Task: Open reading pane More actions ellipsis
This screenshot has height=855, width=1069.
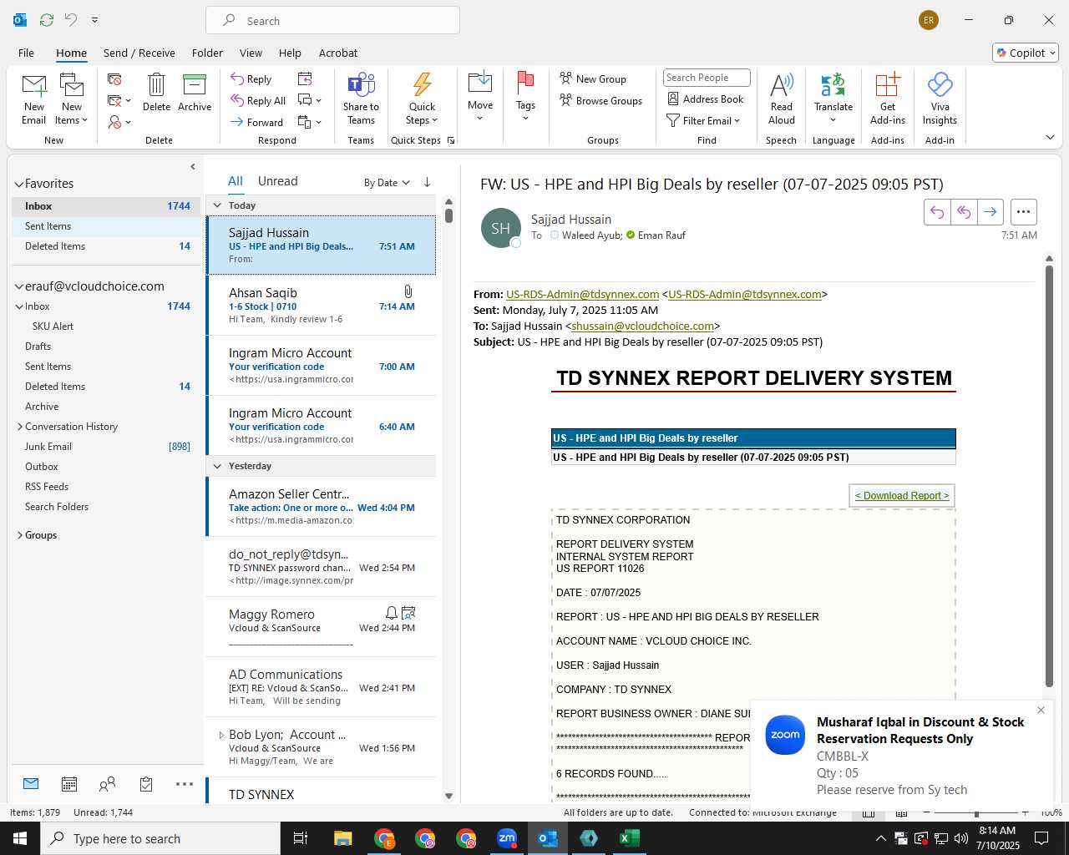Action: (1024, 212)
